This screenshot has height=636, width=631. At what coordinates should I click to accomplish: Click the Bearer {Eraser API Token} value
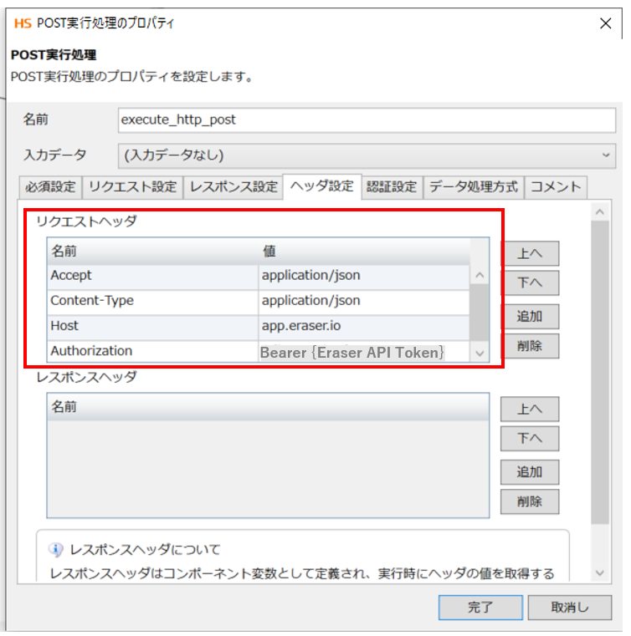coord(364,352)
